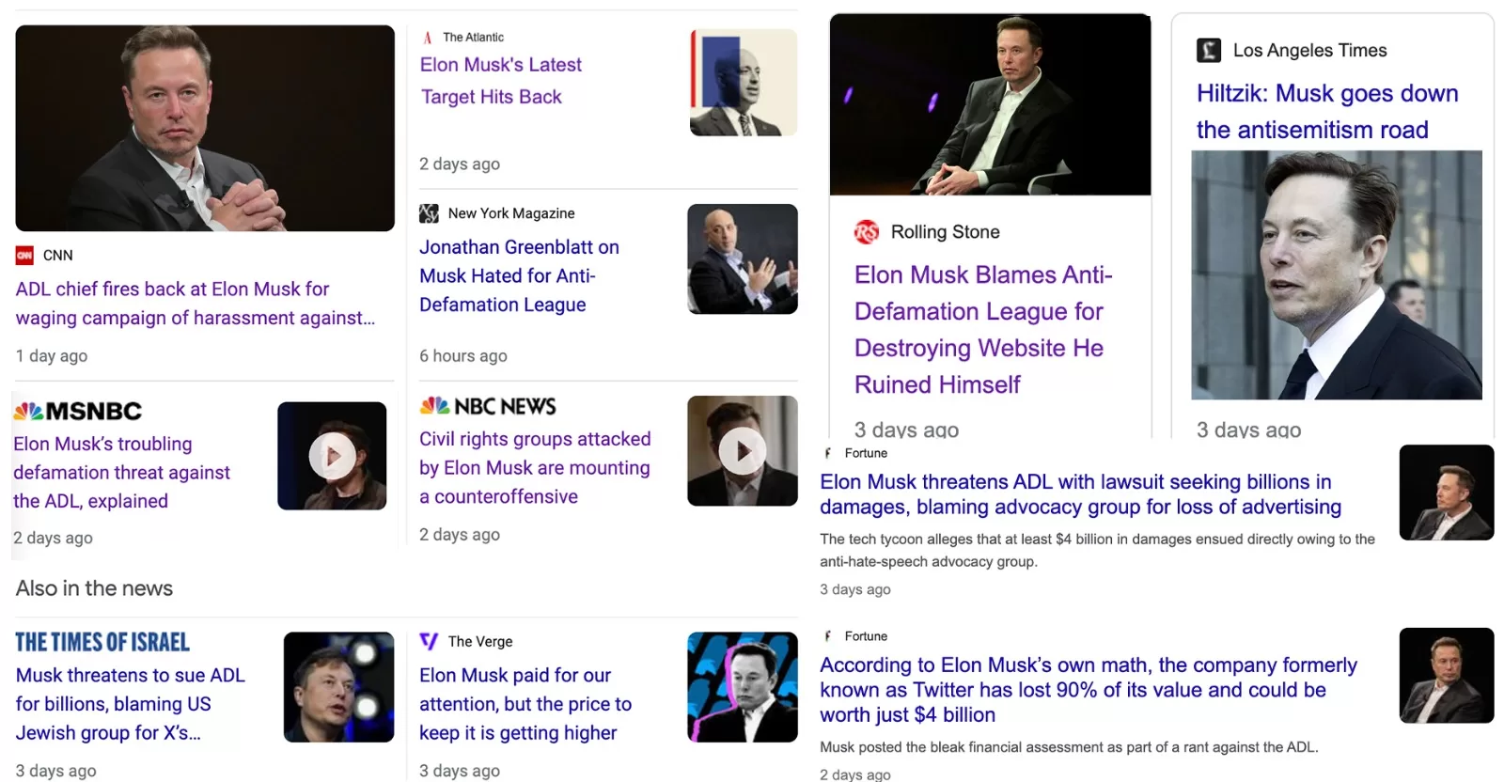
Task: Open Rolling Stone's Anti-Defamation League headline
Action: pos(982,329)
